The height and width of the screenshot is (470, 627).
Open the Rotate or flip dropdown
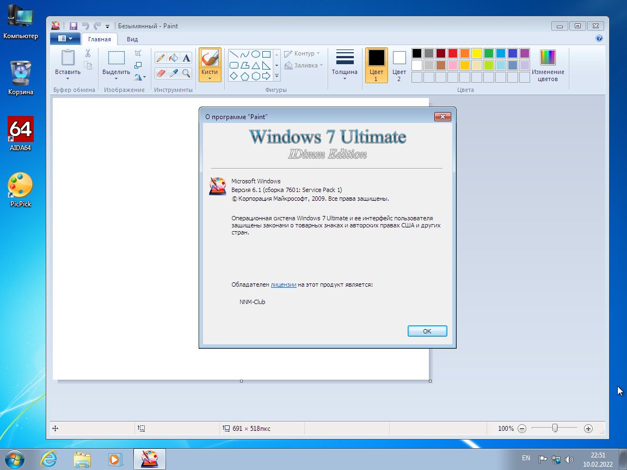click(x=140, y=77)
